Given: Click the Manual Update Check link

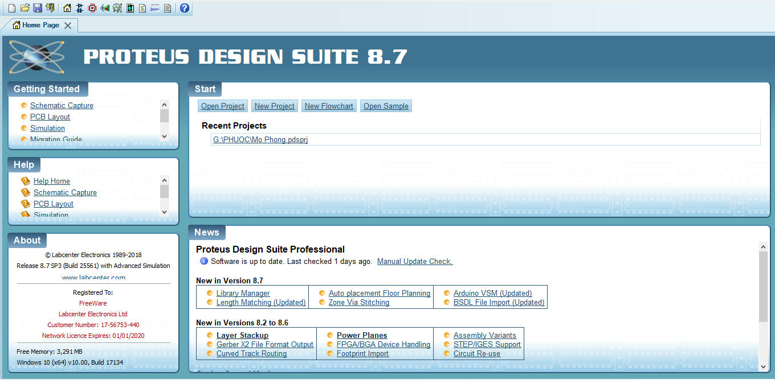Looking at the screenshot, I should (414, 262).
